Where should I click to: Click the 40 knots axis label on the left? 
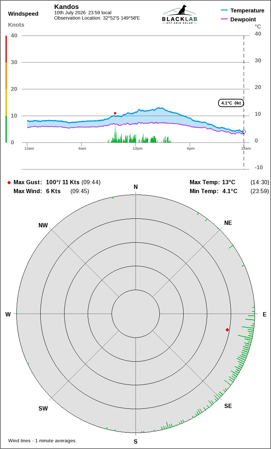click(x=14, y=36)
